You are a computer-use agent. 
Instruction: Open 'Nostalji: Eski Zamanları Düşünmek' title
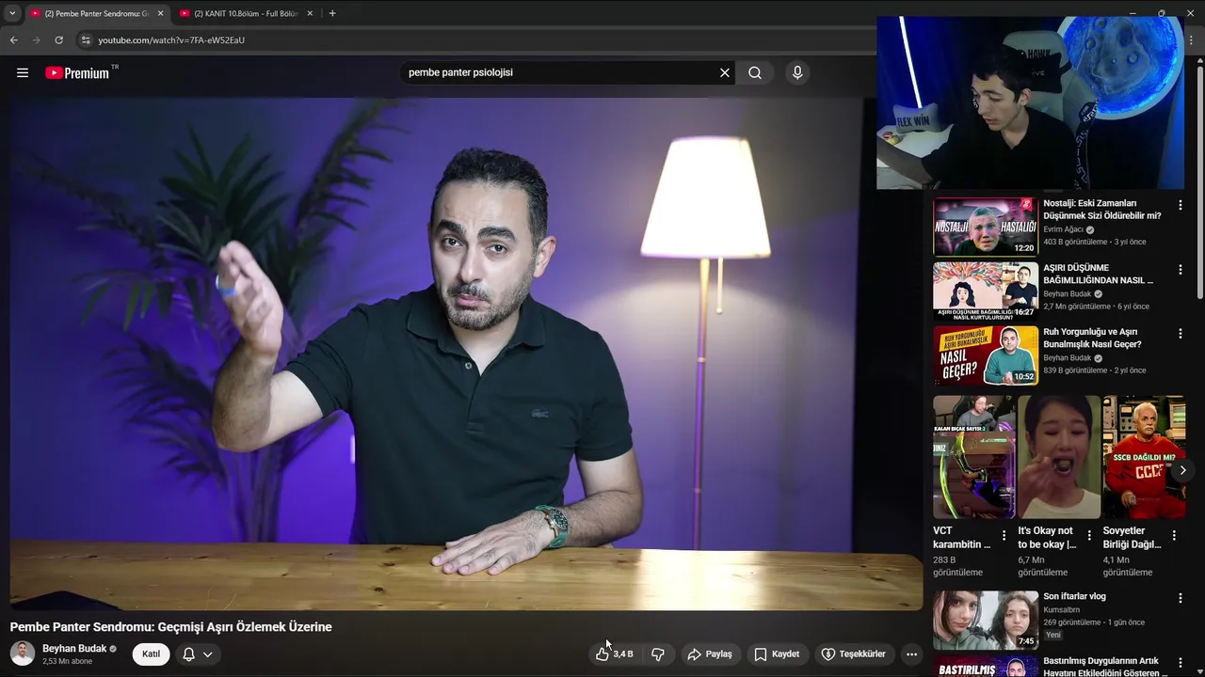pos(1102,210)
